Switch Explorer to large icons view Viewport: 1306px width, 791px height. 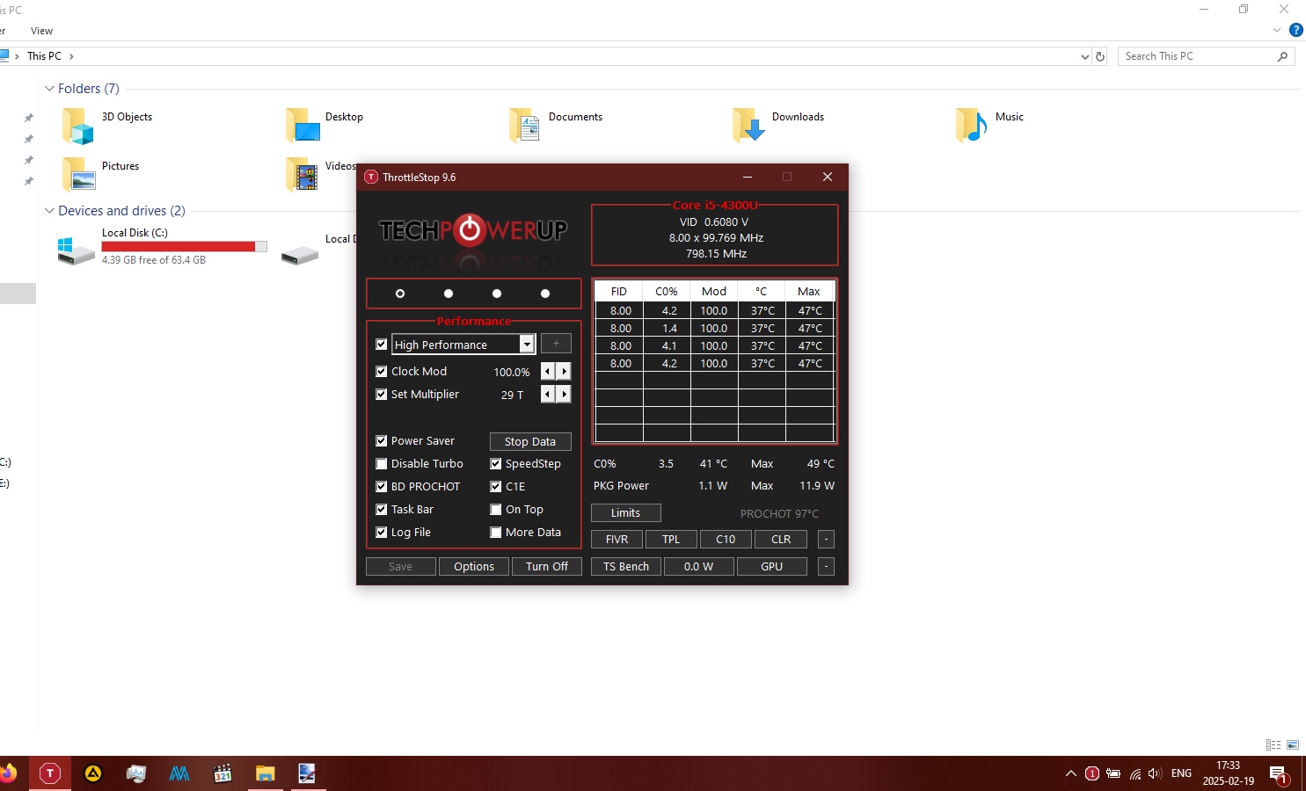point(1293,744)
